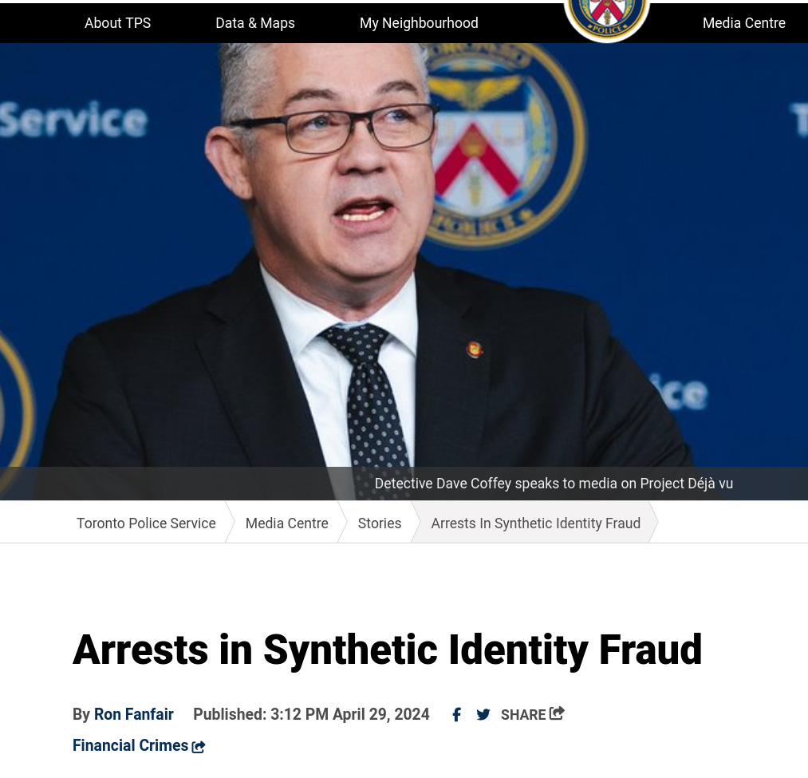Viewport: 808px width, 778px height.
Task: Navigate to Stories breadcrumb
Action: [x=379, y=523]
